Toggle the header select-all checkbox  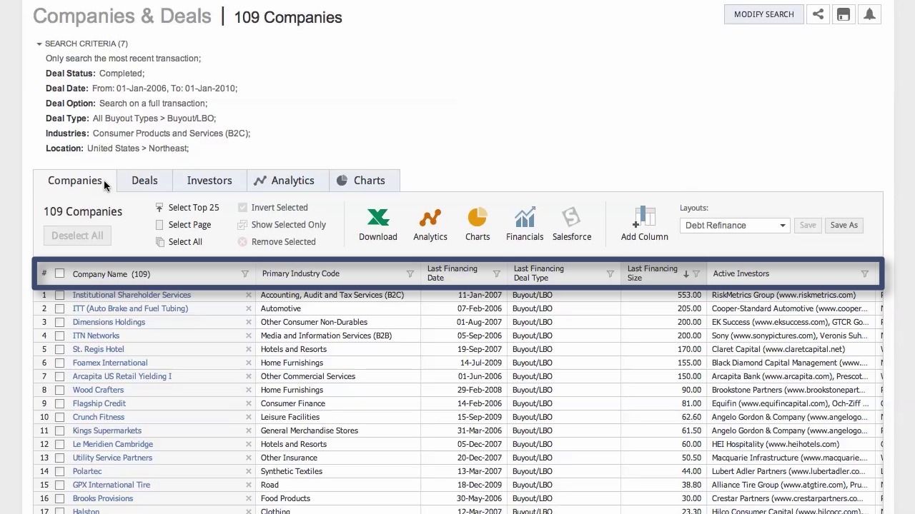59,273
